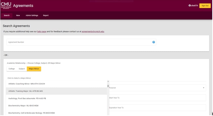Click the major list scroll up arrow
Viewport: 213px width, 116px height.
108,81
